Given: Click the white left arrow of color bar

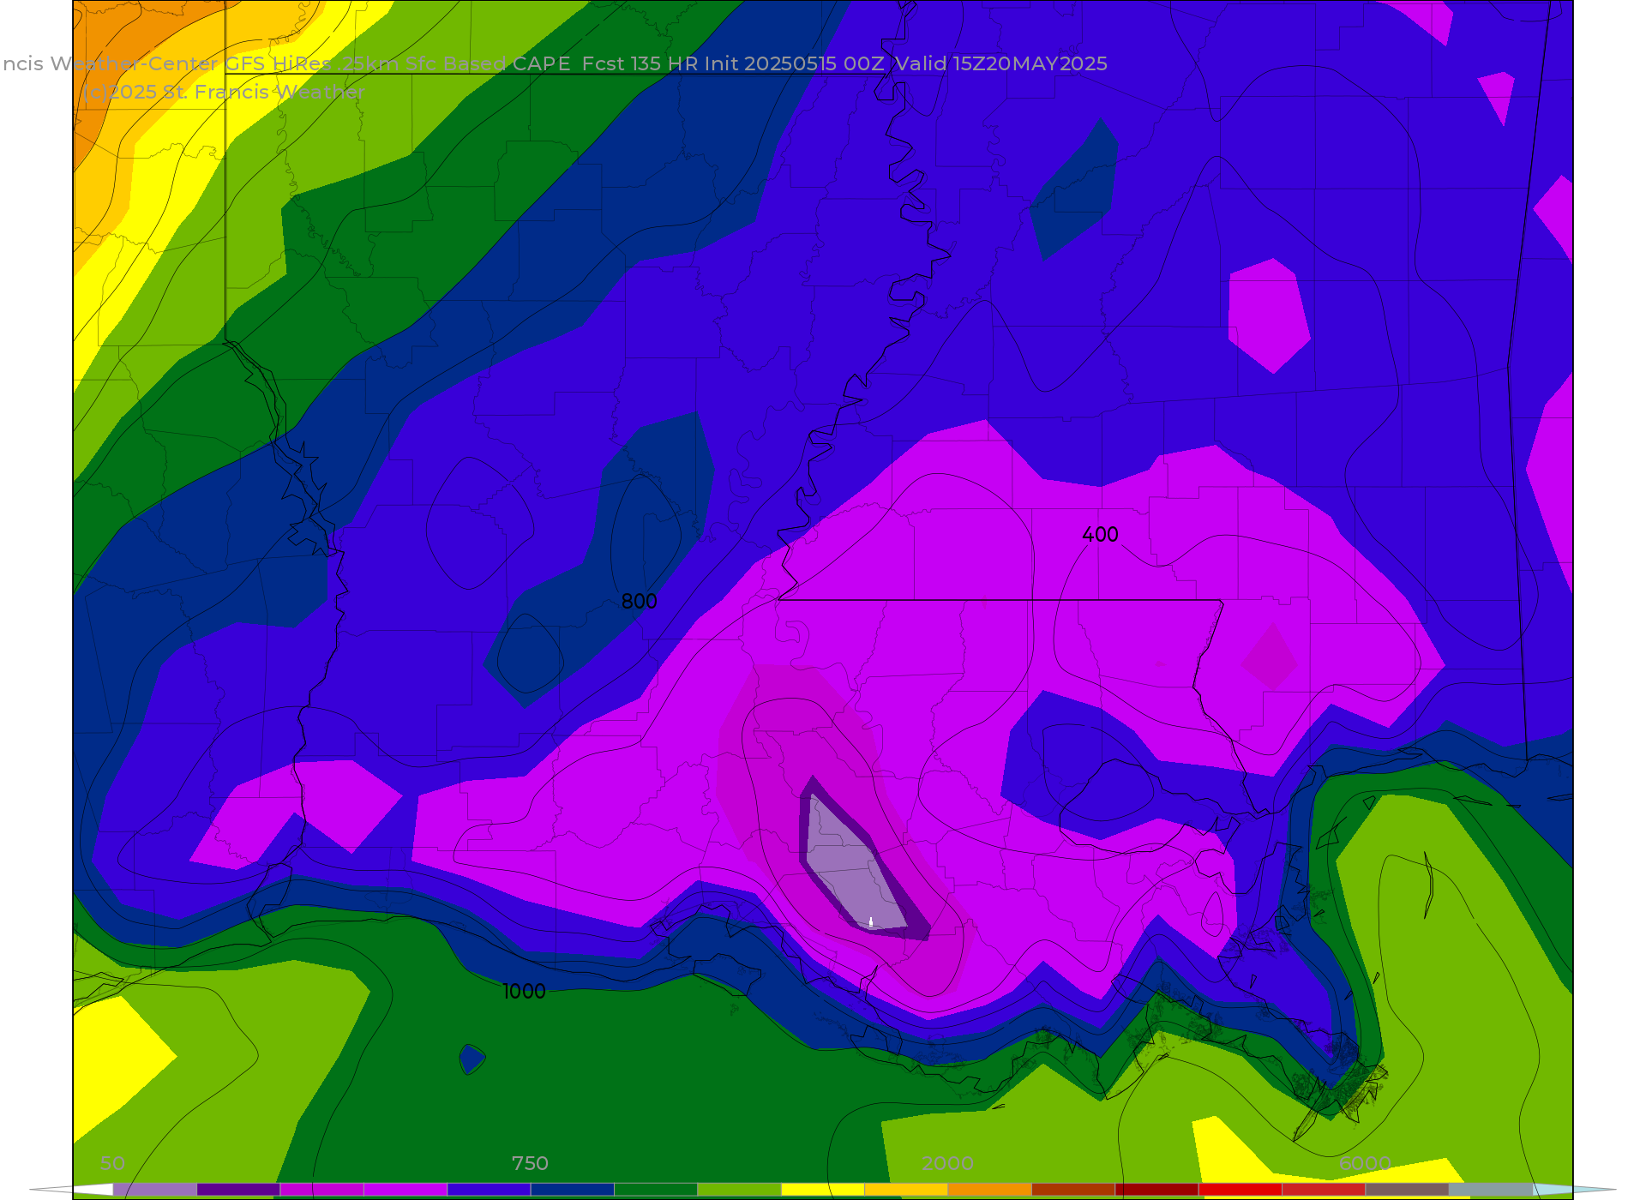Looking at the screenshot, I should (72, 1190).
